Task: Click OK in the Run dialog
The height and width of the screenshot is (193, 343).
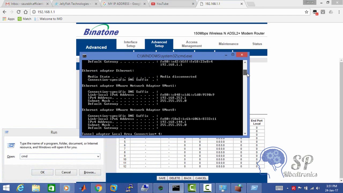Action: (42, 172)
